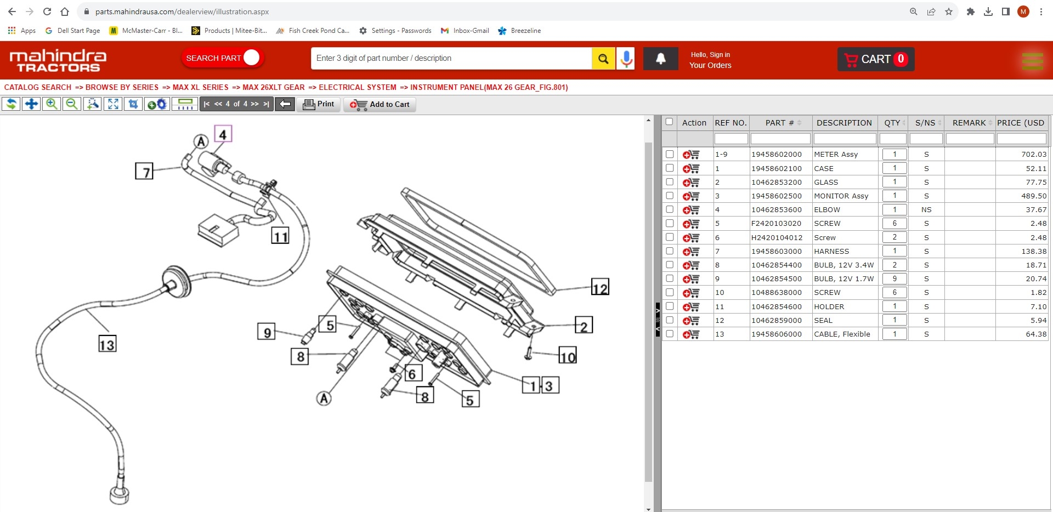1053x512 pixels.
Task: Sort by REMARK column header
Action: (970, 123)
